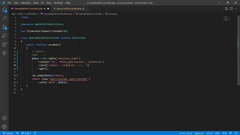Select the Http breadcrumb
Viewport: 240px width, 135px height.
[x=21, y=14]
